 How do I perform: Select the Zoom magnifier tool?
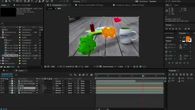pyautogui.click(x=9, y=1)
